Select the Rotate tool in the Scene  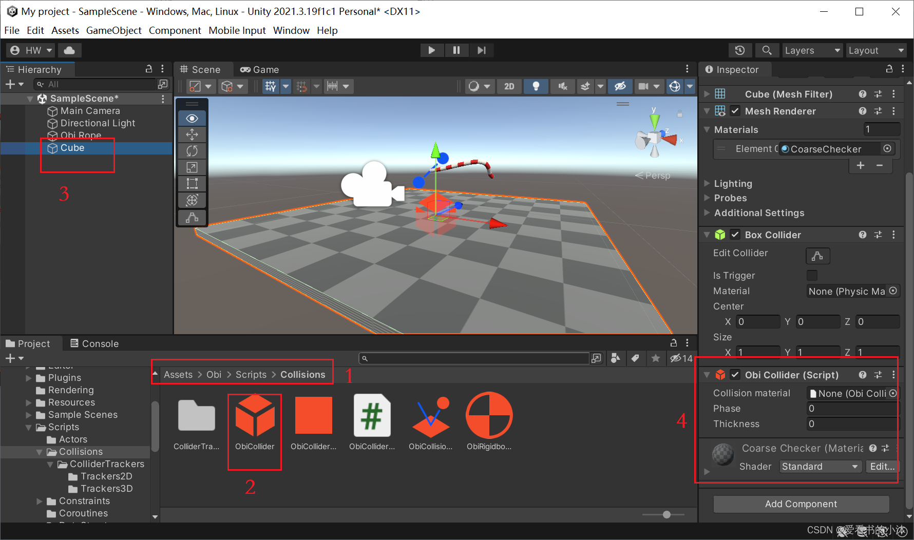192,151
